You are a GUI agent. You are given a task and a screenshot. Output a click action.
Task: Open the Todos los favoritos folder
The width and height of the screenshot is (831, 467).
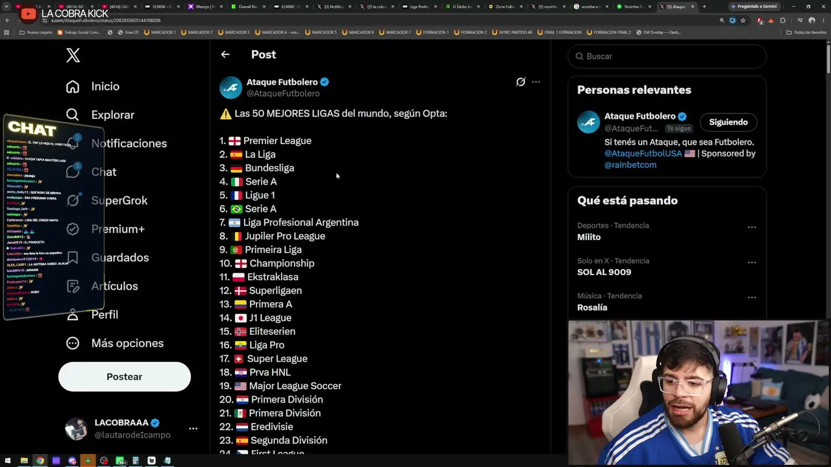tap(806, 32)
